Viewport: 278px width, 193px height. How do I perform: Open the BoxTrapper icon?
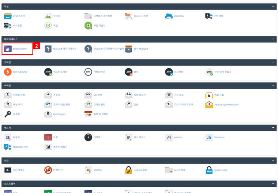coord(48,114)
